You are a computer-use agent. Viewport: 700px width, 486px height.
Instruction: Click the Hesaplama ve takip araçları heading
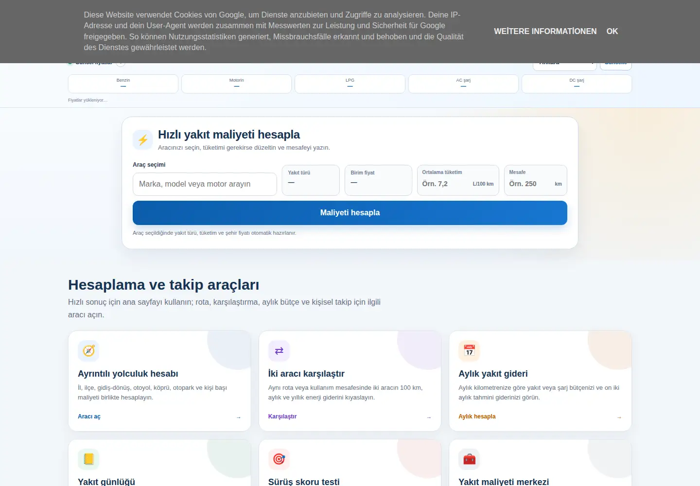click(163, 285)
